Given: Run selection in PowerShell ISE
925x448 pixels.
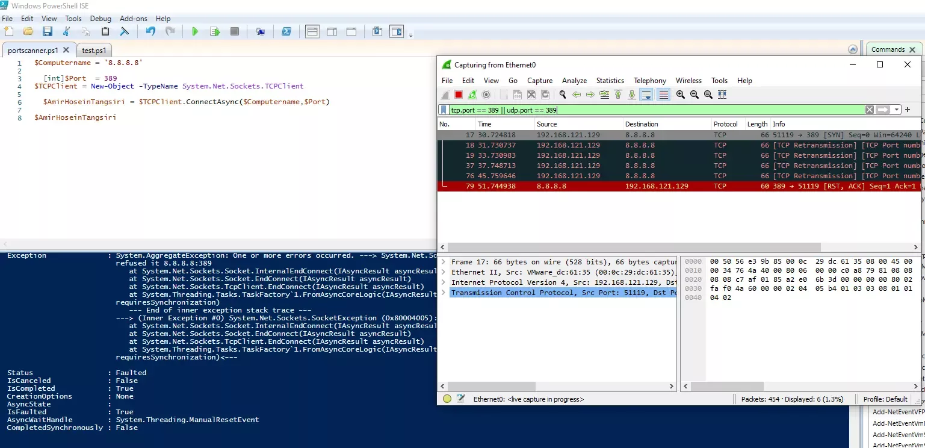Looking at the screenshot, I should click(215, 31).
